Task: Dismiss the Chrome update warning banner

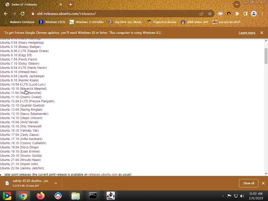Action: click(262, 33)
